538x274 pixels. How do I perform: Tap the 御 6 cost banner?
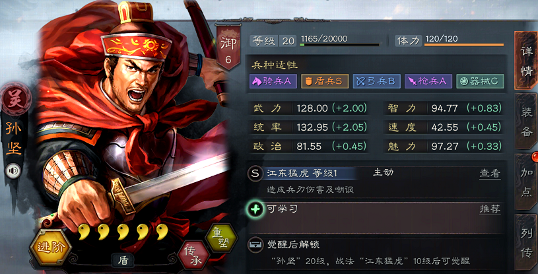228,47
